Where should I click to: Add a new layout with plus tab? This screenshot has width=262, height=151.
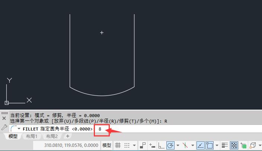point(68,136)
